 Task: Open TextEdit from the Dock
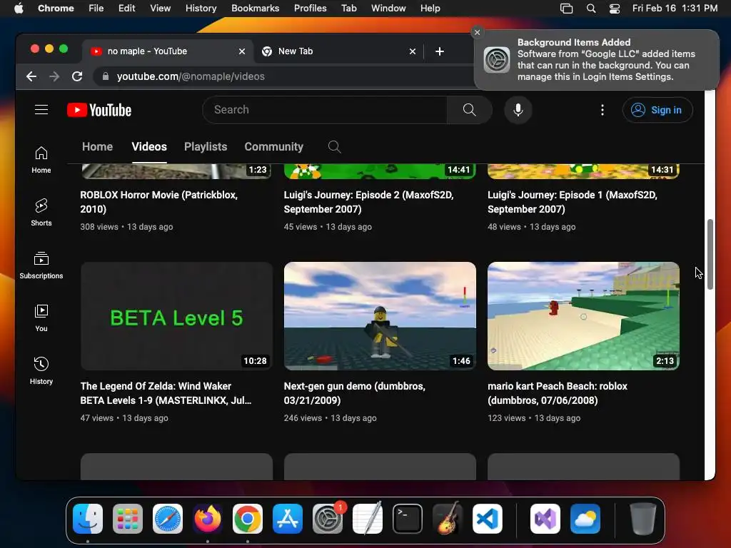[x=368, y=519]
